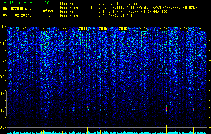This screenshot has height=134, width=211.
Task: Click the 'Receiver' field label
Action: (68, 12)
